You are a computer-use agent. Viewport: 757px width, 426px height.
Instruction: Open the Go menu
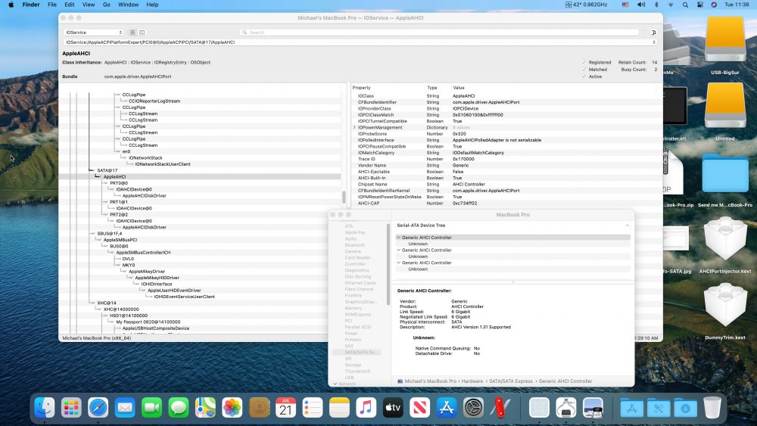[107, 5]
